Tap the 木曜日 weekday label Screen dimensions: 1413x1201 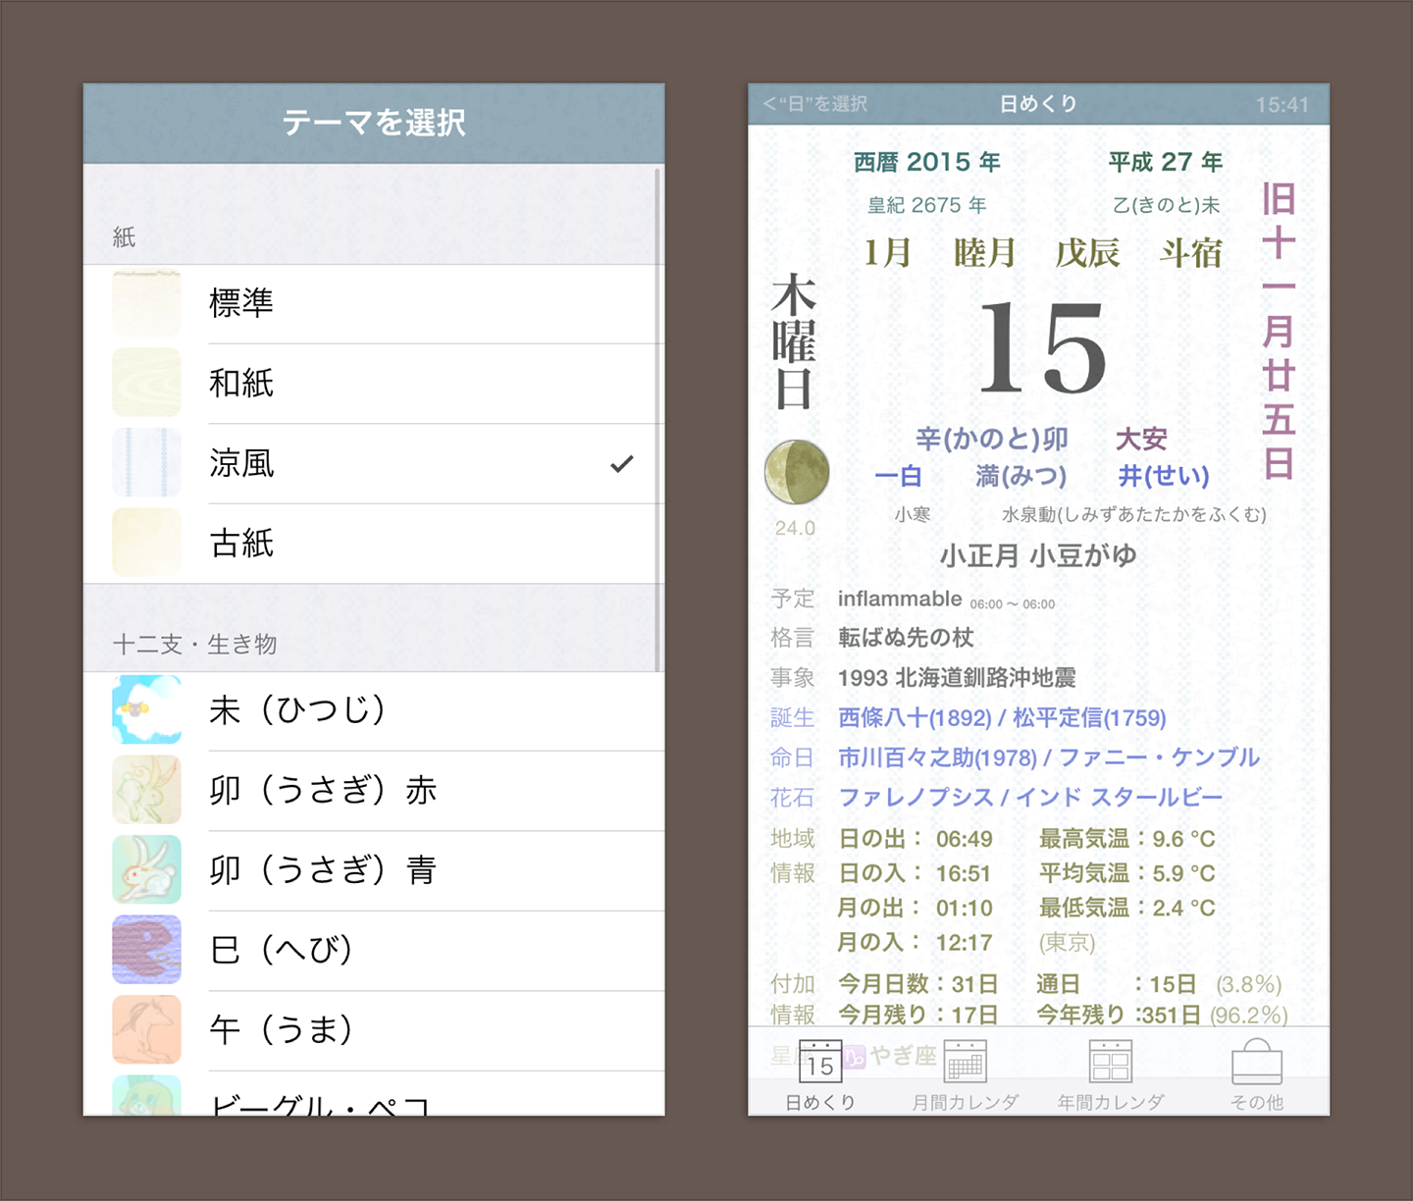pos(794,341)
